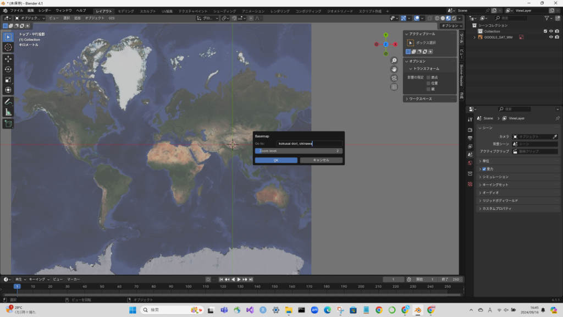Open the World properties tab icon

pos(470,163)
